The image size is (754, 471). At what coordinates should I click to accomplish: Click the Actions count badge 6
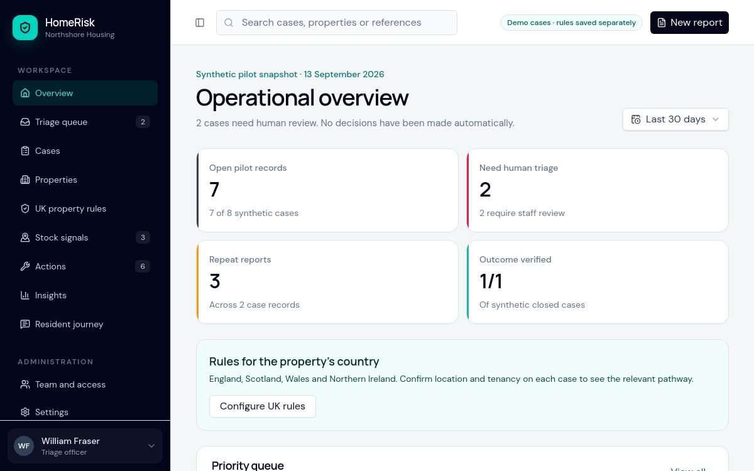[x=143, y=266]
